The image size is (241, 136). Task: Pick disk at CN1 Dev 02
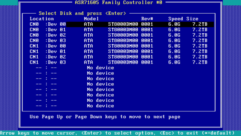point(119,57)
